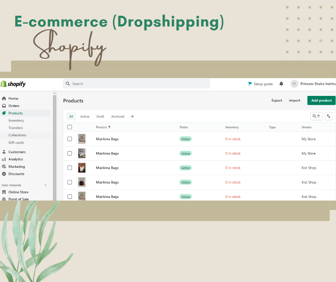
Task: Click the Products tag icon
Action: pyautogui.click(x=4, y=113)
